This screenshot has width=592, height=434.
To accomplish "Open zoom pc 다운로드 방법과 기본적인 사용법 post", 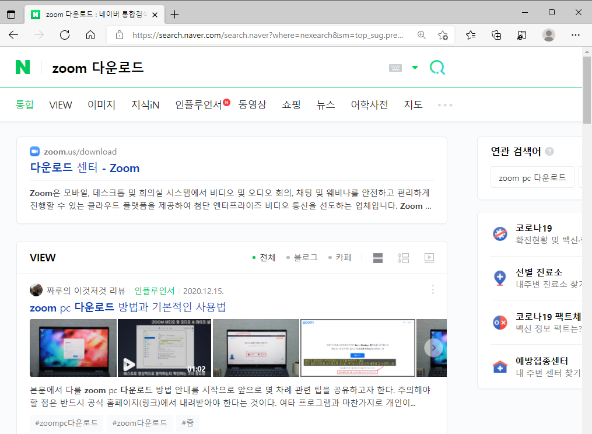I will click(128, 307).
